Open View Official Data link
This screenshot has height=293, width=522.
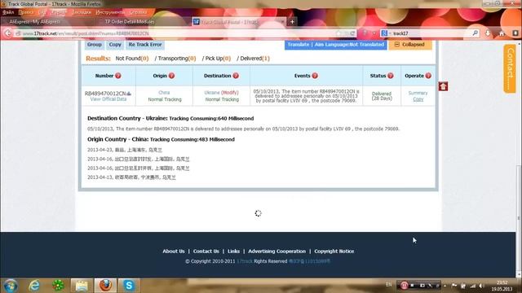point(108,99)
